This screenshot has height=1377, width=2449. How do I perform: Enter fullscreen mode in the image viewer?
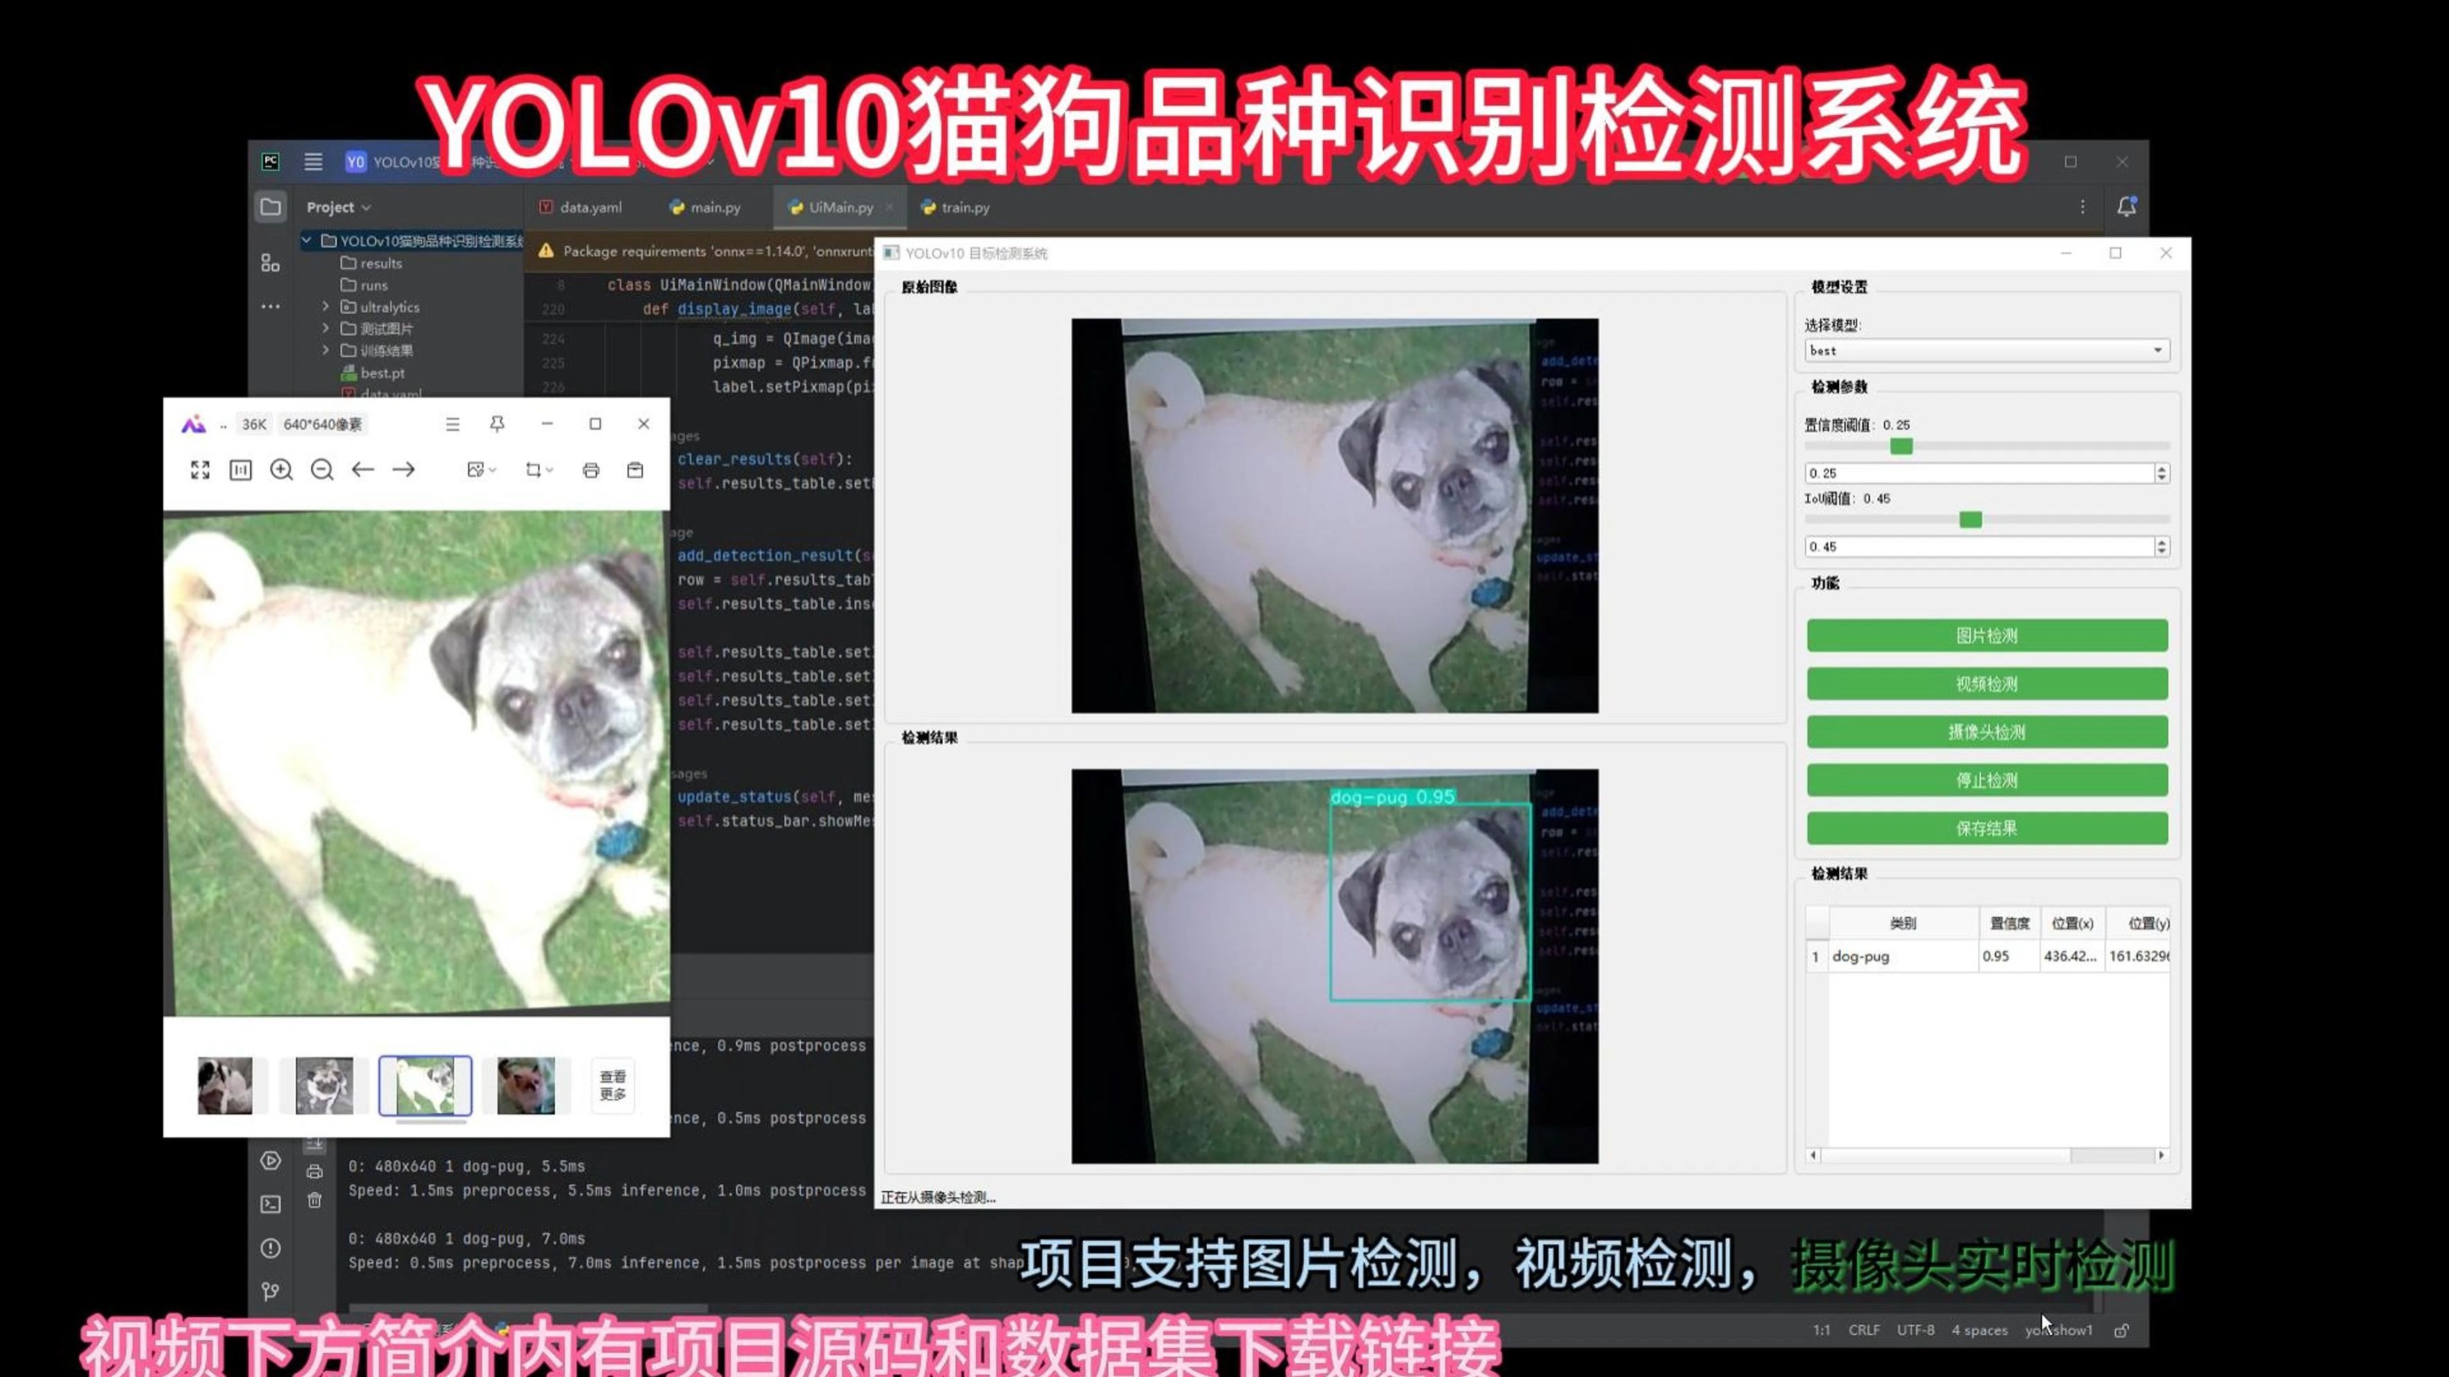199,469
